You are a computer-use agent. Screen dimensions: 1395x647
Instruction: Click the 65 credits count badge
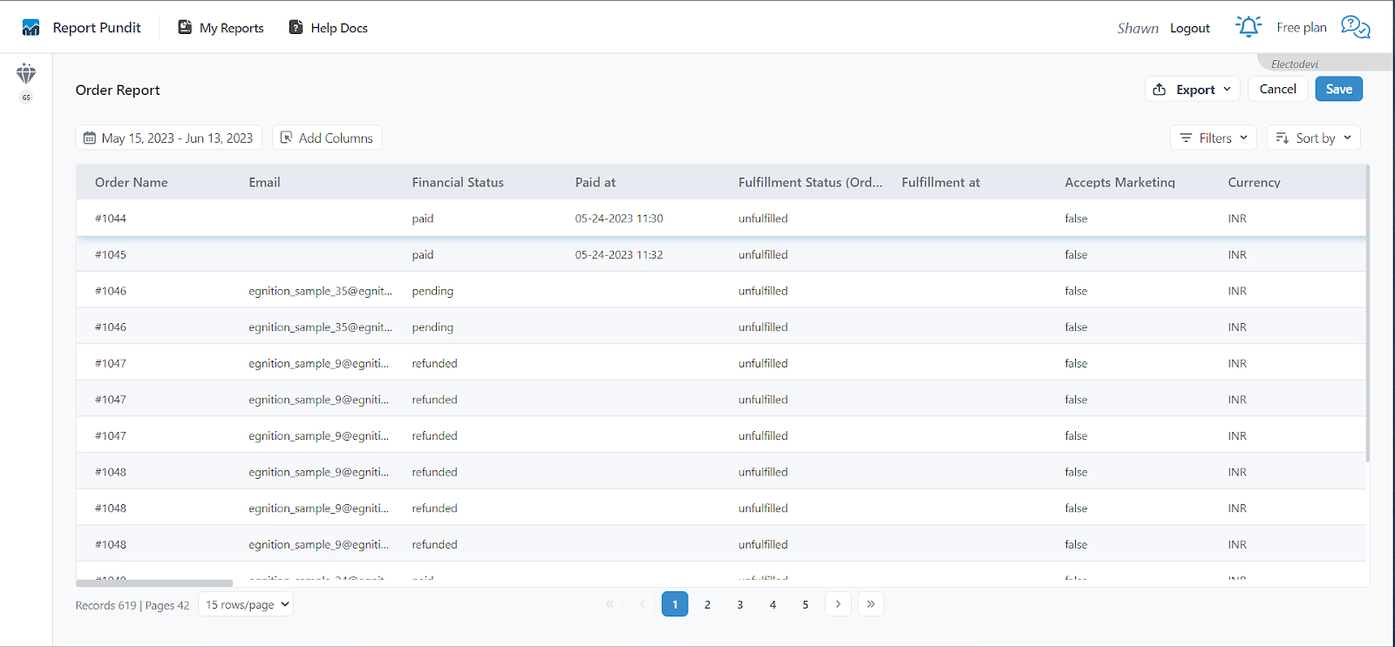pos(26,98)
